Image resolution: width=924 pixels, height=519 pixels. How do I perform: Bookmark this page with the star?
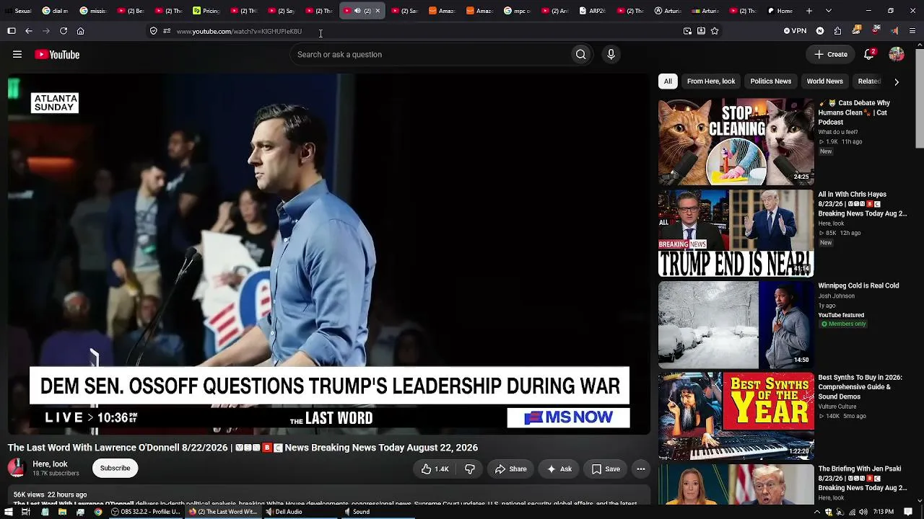pos(715,31)
